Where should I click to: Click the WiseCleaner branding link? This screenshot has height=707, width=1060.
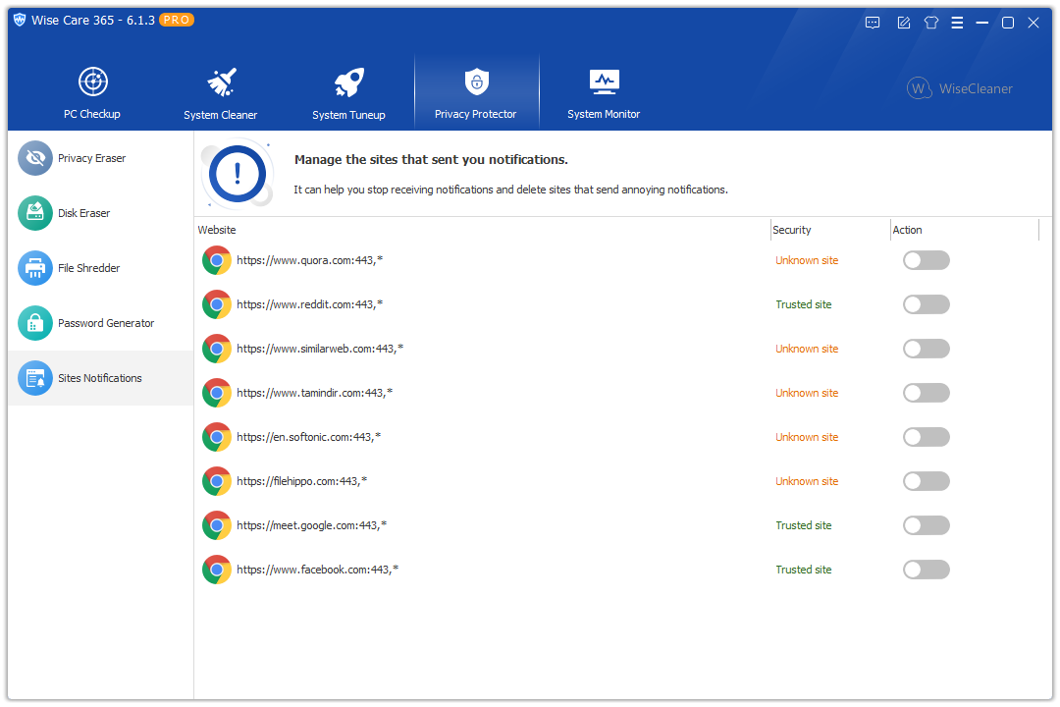959,88
